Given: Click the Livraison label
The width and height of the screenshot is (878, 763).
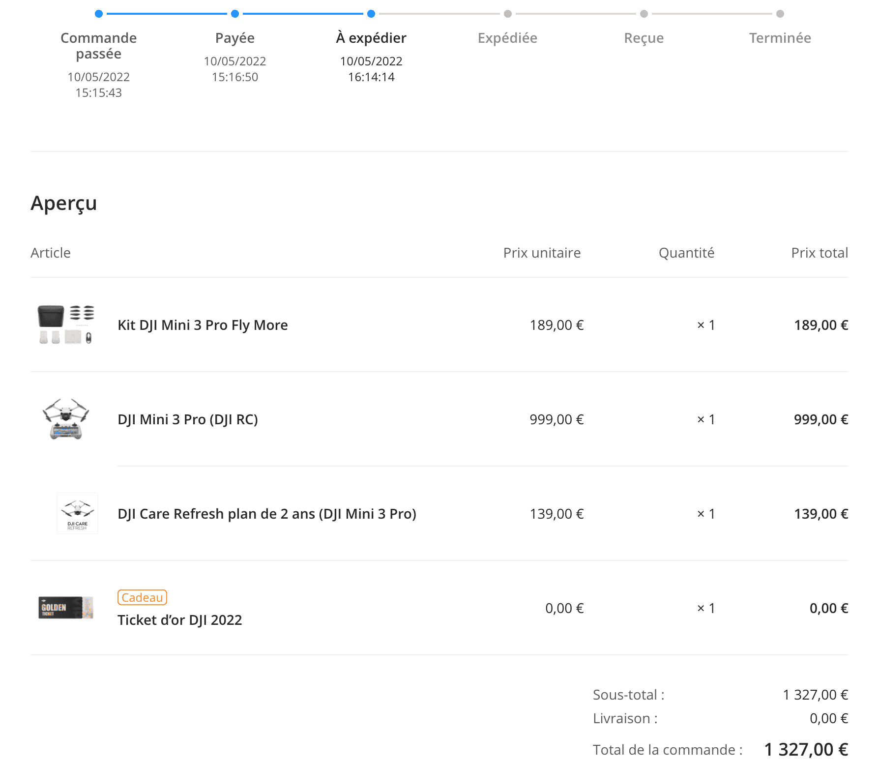Looking at the screenshot, I should (x=625, y=718).
